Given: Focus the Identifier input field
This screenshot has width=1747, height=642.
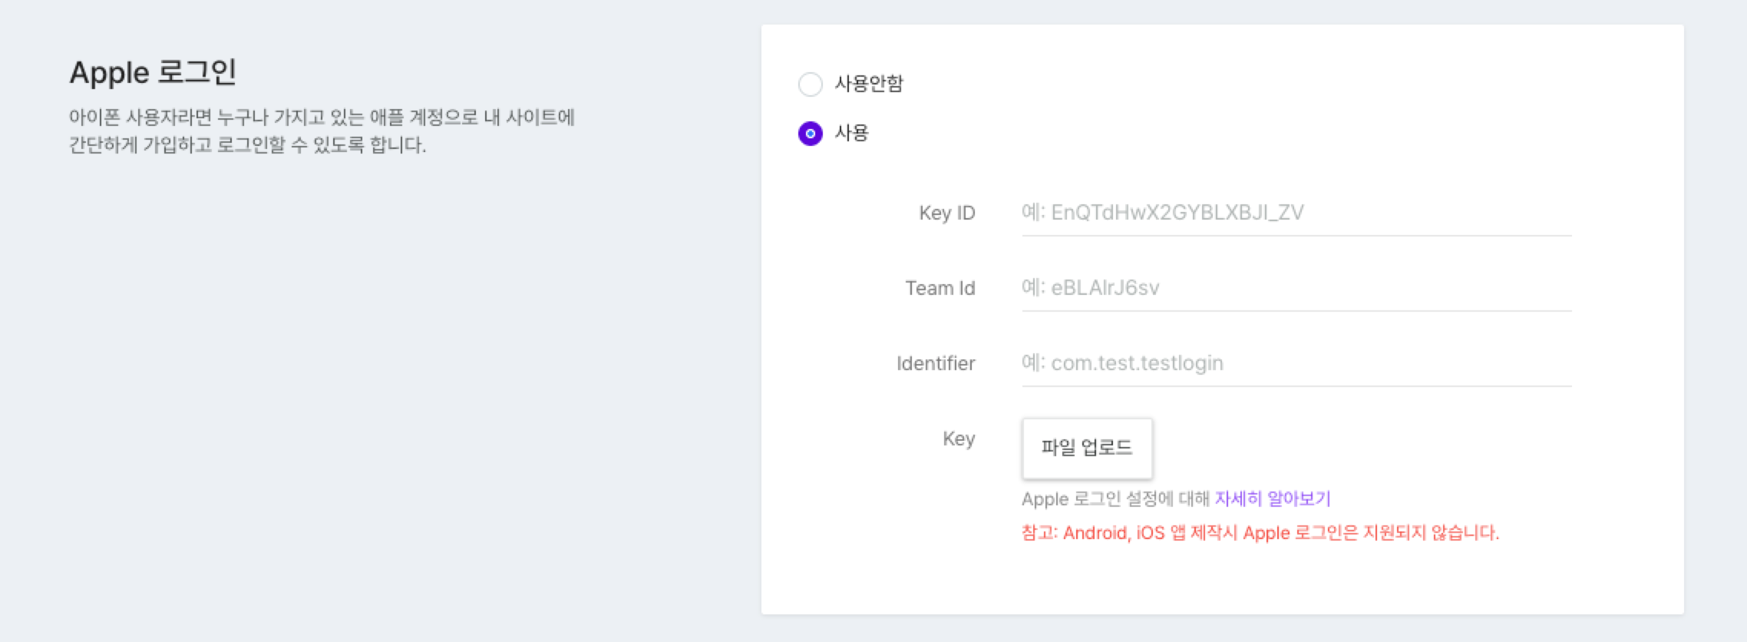Looking at the screenshot, I should pos(1296,363).
